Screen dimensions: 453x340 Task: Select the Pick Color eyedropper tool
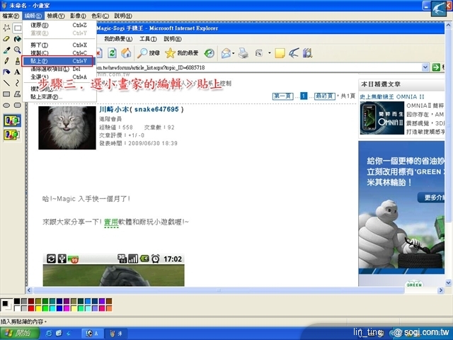[x=6, y=50]
